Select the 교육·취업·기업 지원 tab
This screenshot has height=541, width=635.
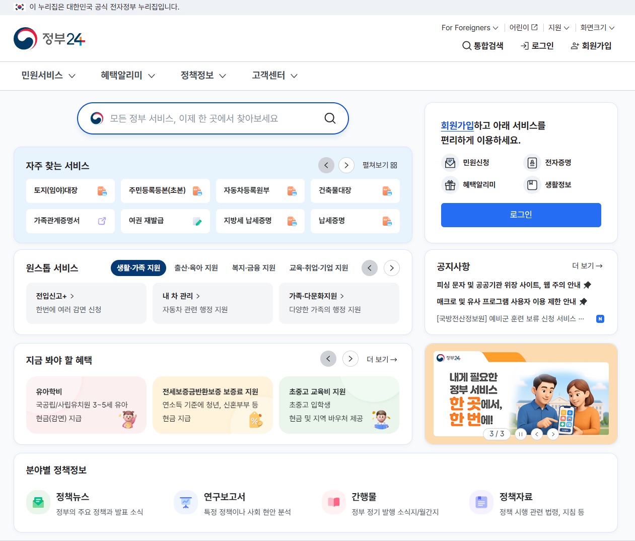coord(319,268)
